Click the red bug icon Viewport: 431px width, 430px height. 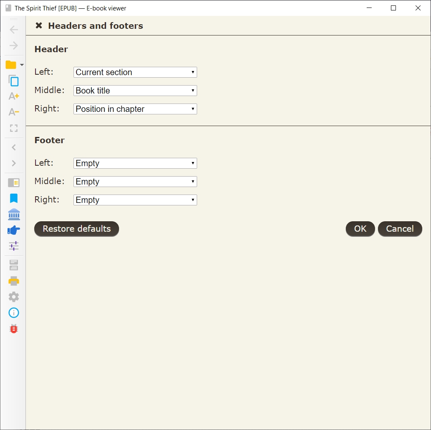pos(14,329)
